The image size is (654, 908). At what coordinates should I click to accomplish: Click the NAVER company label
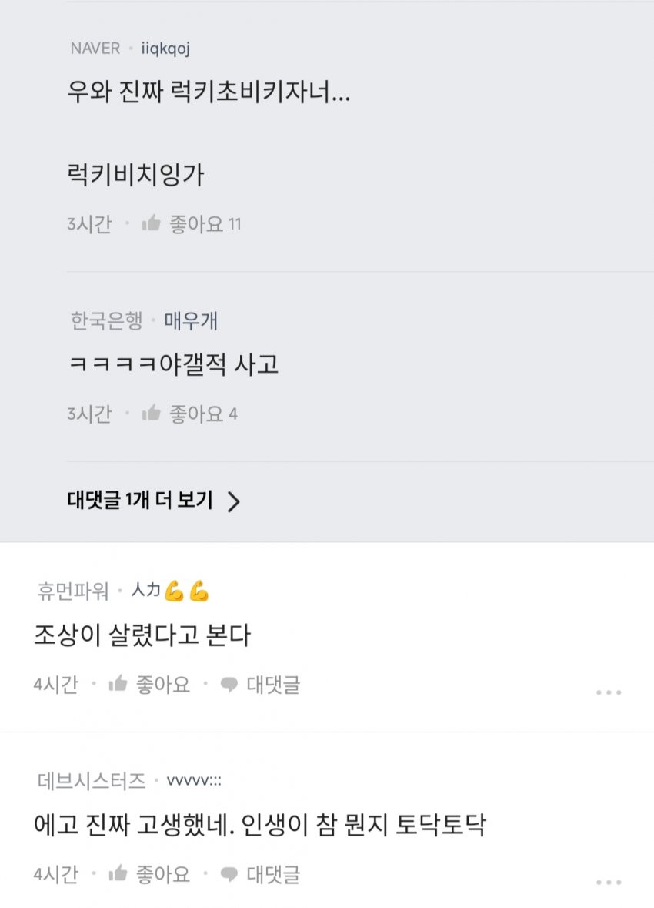point(95,49)
